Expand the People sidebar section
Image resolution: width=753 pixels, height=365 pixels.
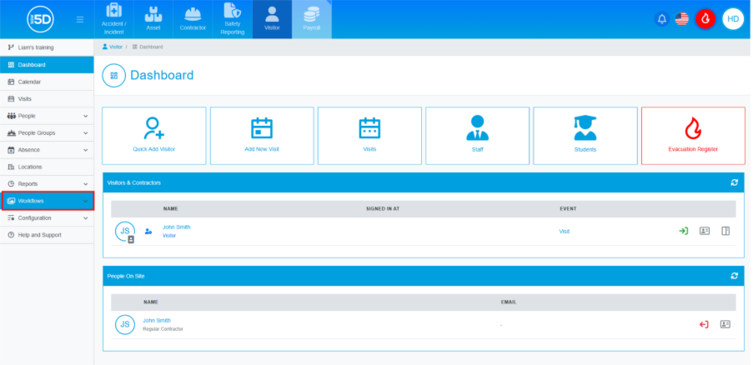(x=47, y=116)
